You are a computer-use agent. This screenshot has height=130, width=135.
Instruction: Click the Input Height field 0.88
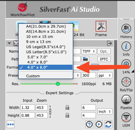tap(28, 115)
